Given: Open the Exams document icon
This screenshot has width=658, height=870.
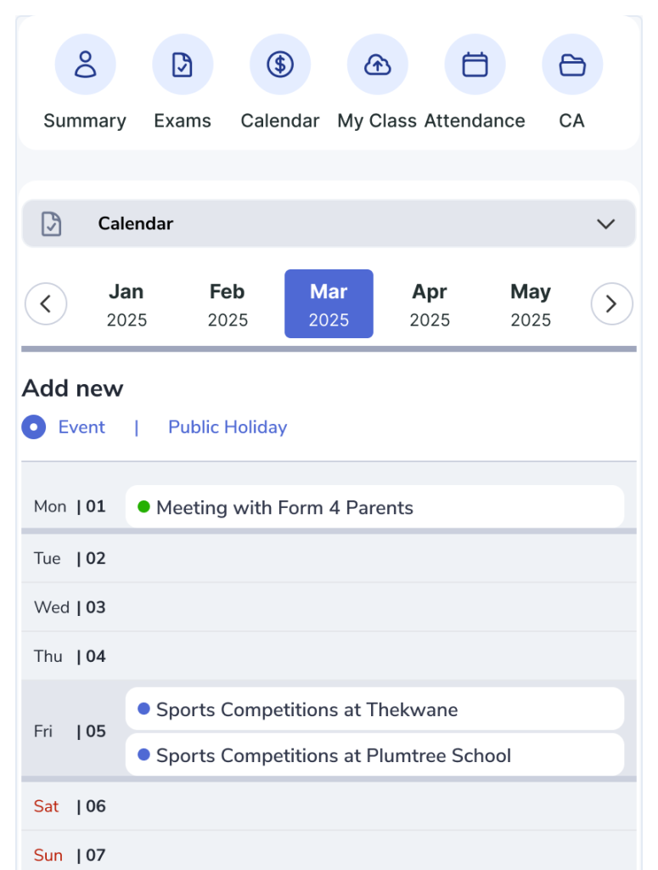Looking at the screenshot, I should (183, 65).
